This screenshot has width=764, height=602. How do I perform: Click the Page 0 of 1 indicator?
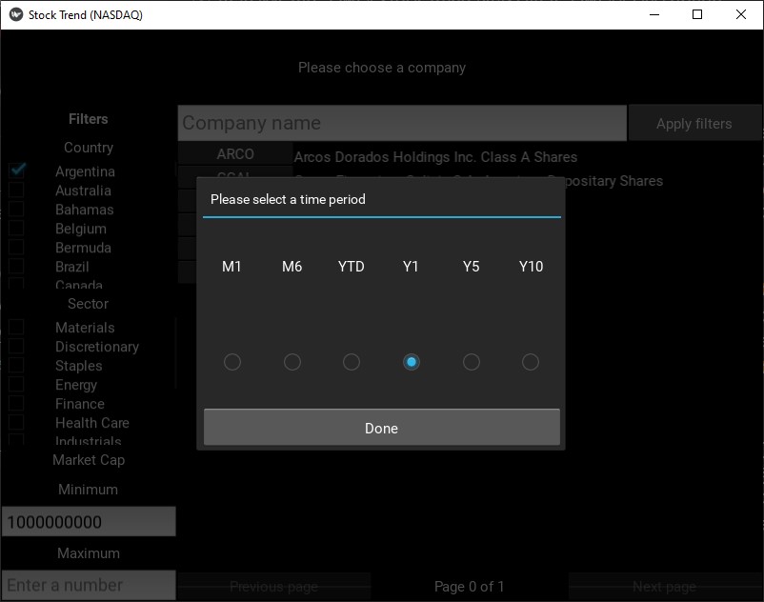point(469,587)
